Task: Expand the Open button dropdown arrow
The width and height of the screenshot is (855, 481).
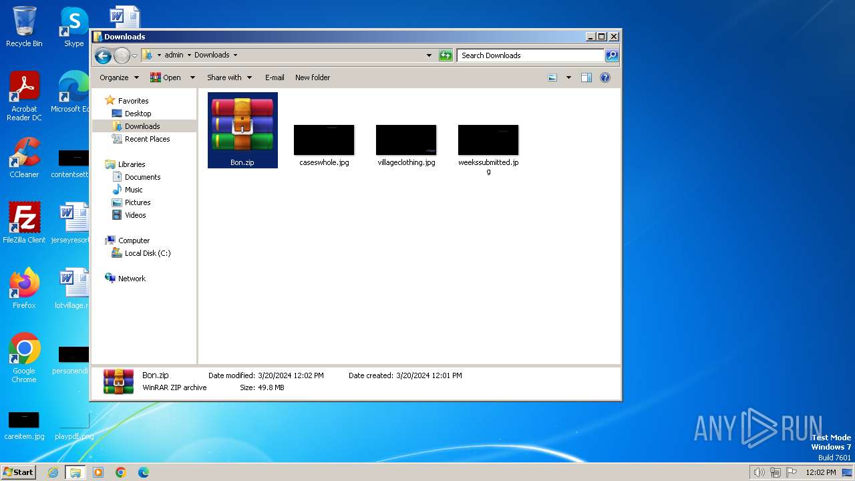Action: click(192, 77)
